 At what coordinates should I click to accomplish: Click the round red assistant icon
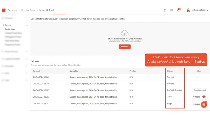tap(204, 97)
